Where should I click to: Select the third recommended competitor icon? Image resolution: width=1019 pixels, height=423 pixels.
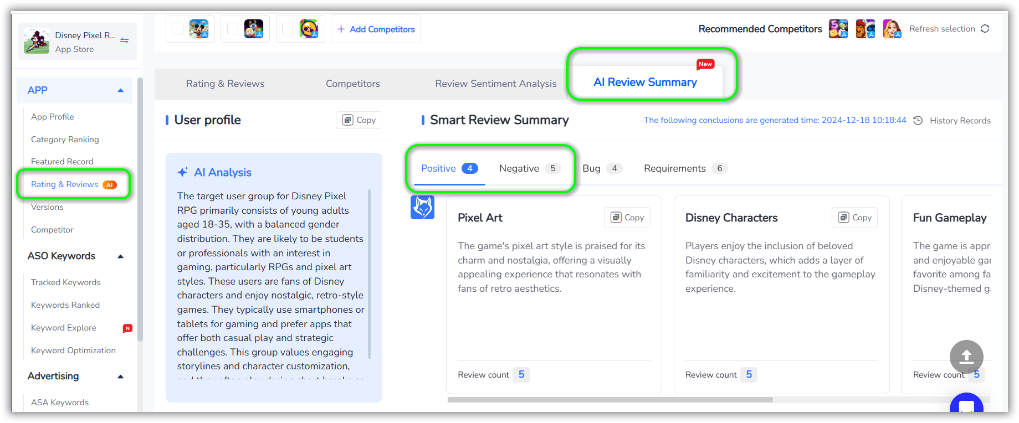click(892, 29)
